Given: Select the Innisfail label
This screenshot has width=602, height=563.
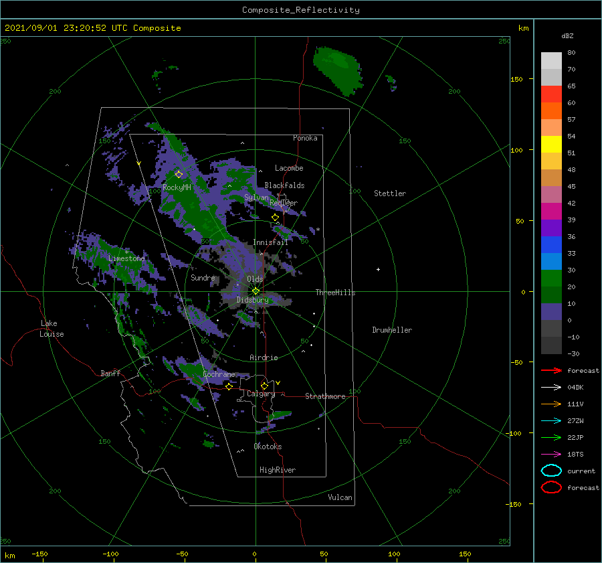Looking at the screenshot, I should 270,242.
